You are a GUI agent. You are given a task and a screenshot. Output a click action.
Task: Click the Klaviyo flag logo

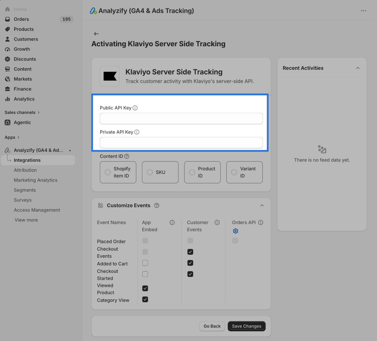pos(110,76)
